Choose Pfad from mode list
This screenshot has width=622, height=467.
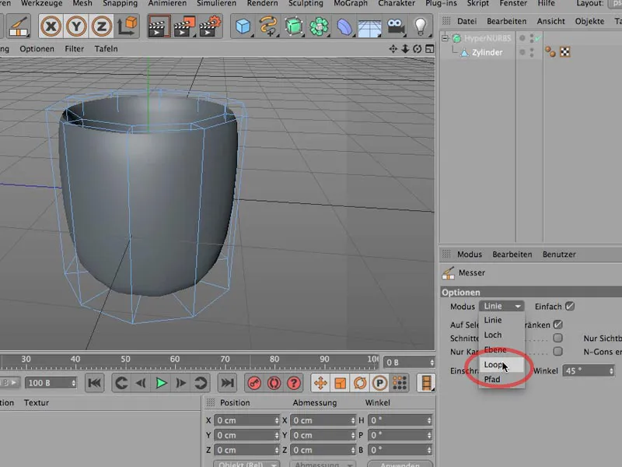(501, 379)
